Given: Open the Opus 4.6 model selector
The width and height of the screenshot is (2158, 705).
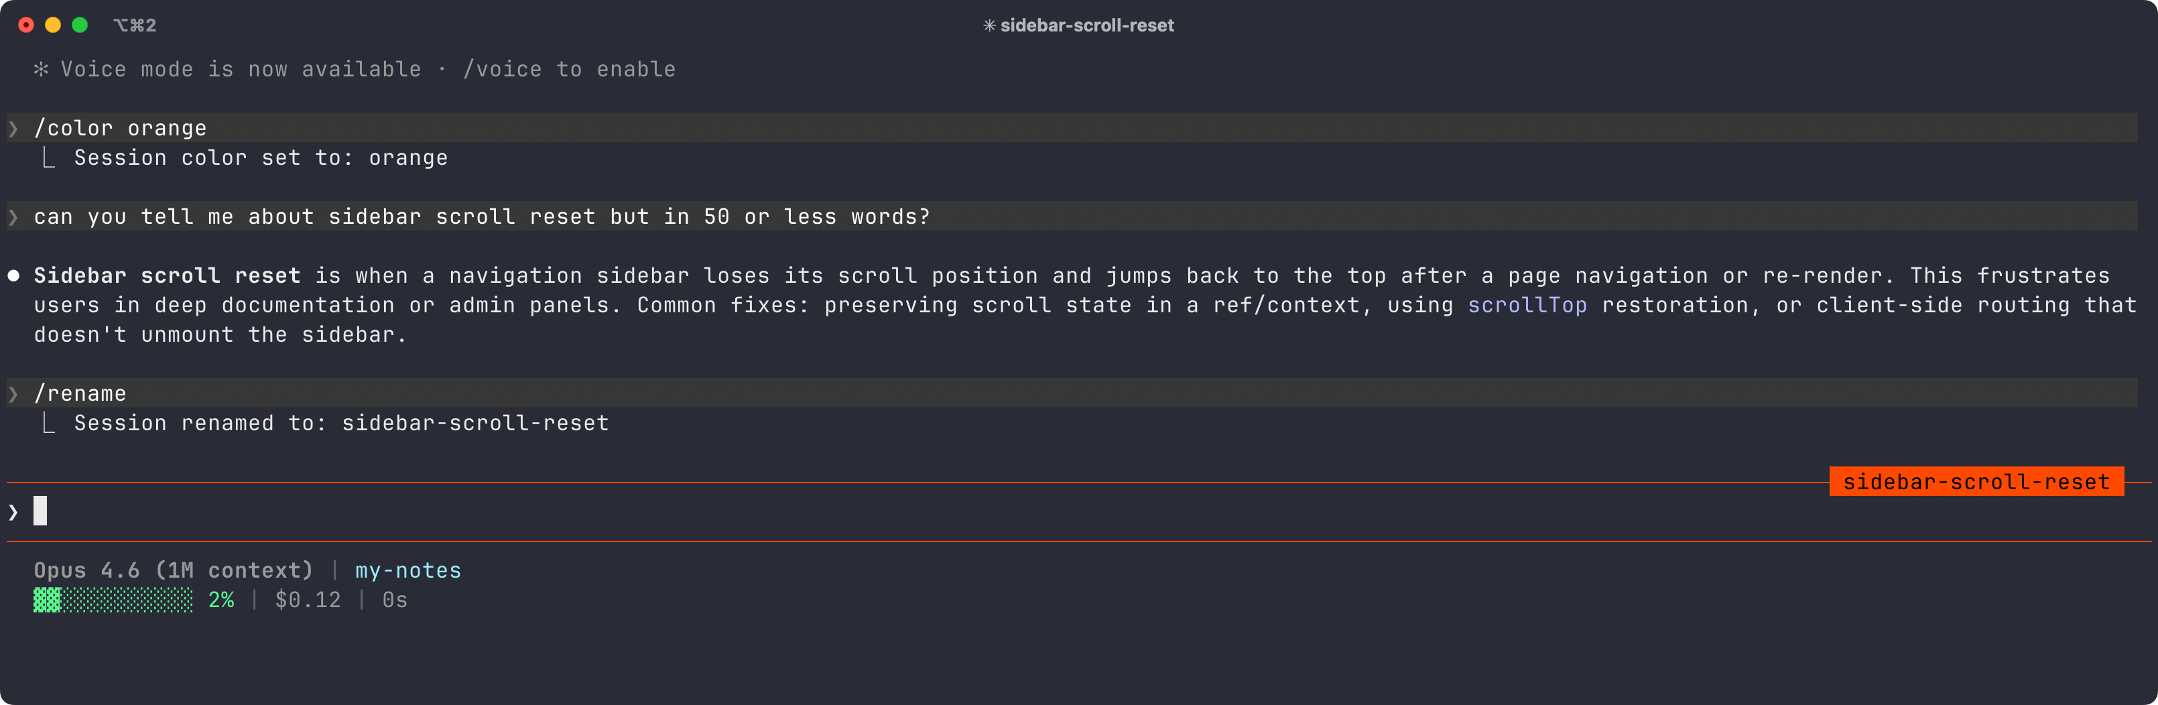Looking at the screenshot, I should pyautogui.click(x=173, y=570).
